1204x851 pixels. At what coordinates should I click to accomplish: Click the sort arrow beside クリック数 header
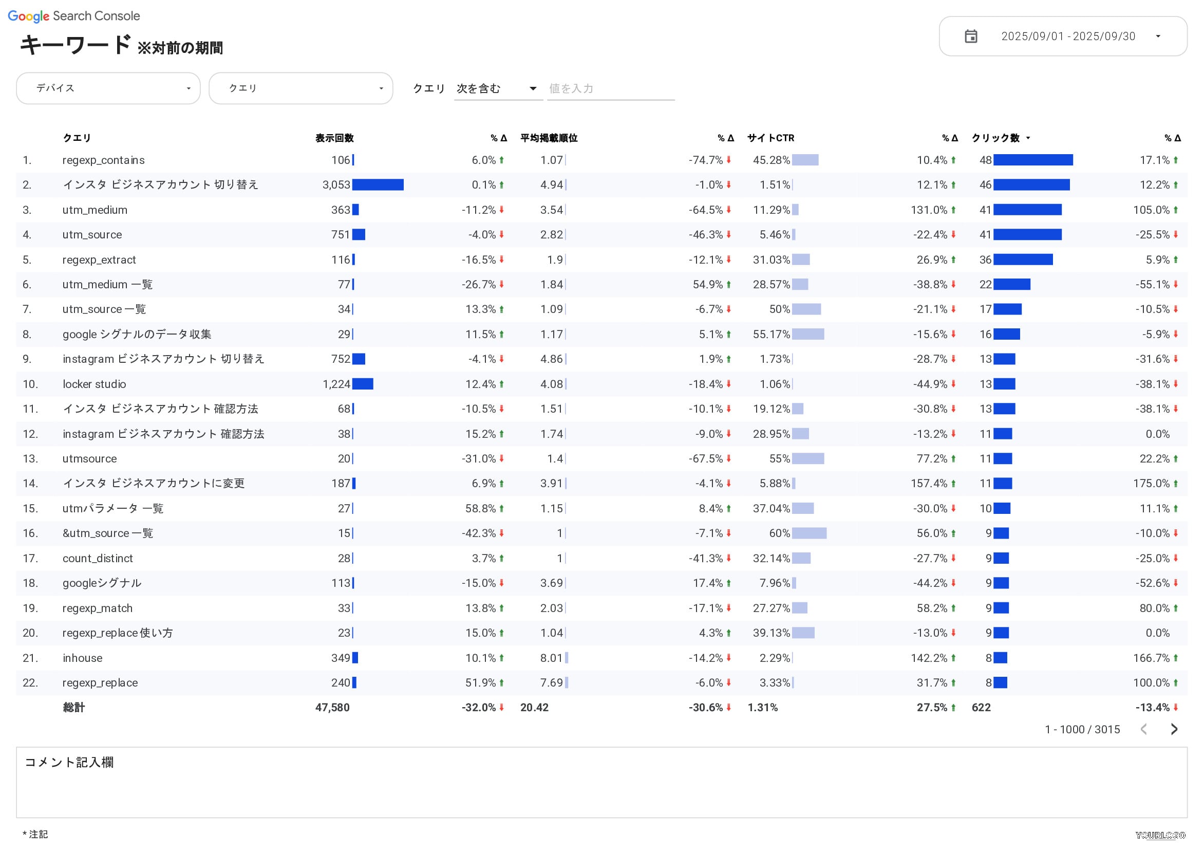click(1028, 138)
